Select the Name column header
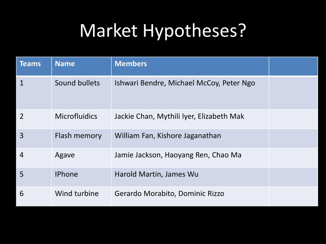 pyautogui.click(x=81, y=66)
